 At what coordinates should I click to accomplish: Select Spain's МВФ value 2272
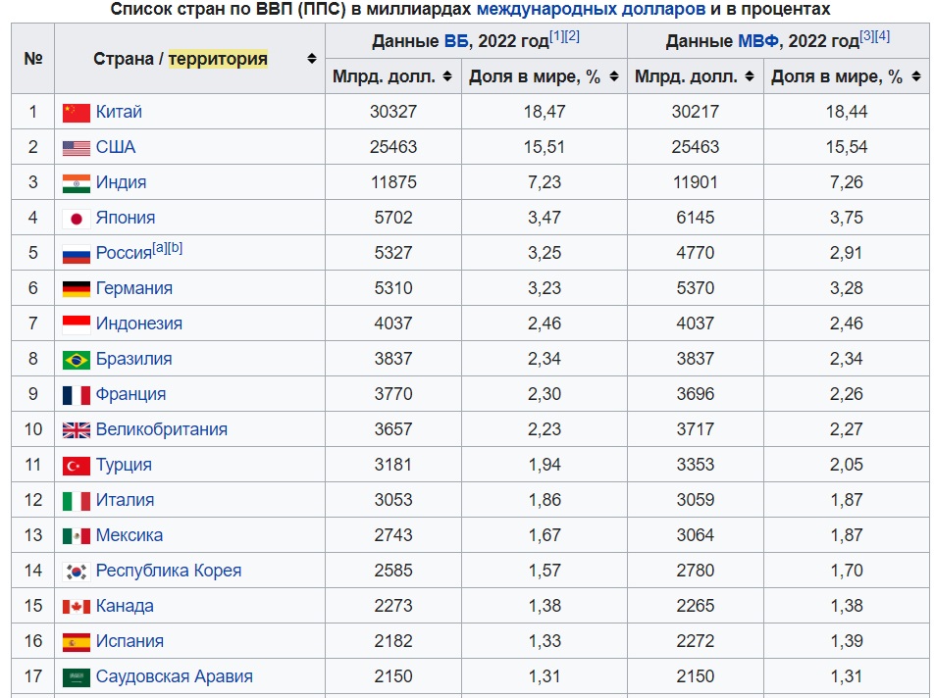[696, 641]
